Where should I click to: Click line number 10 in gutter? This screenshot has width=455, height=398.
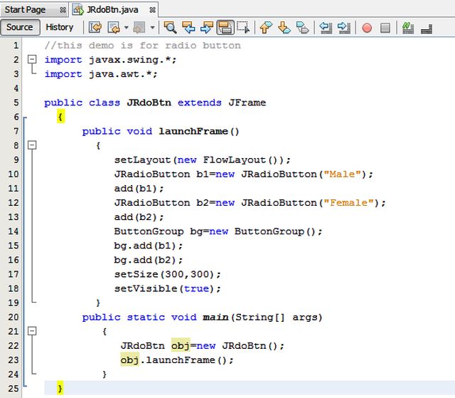[x=14, y=174]
